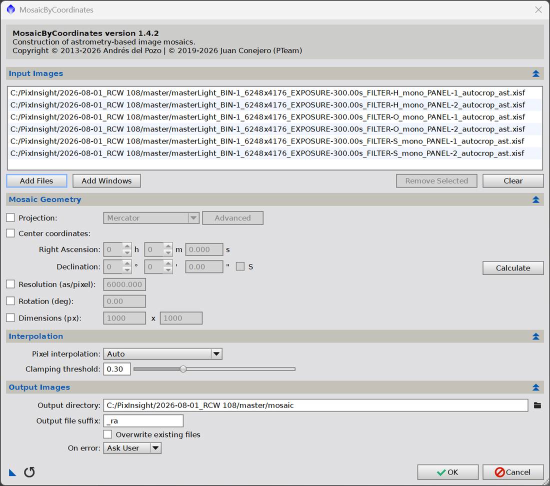Screen dimensions: 550x486
Task: Select FILTER-H PANEL-2 file row
Action: (274, 105)
